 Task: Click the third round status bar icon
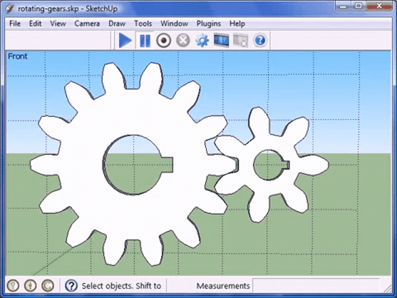[x=48, y=286]
